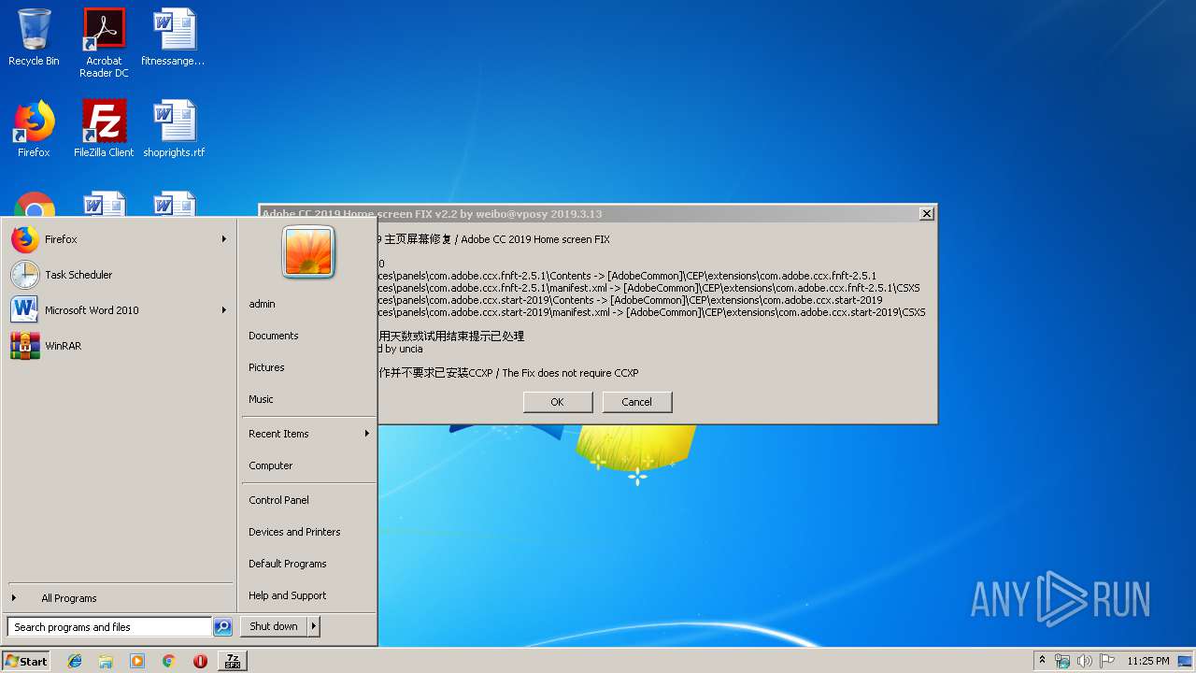The image size is (1196, 673).
Task: Select FileZilla Client desktop icon
Action: (104, 129)
